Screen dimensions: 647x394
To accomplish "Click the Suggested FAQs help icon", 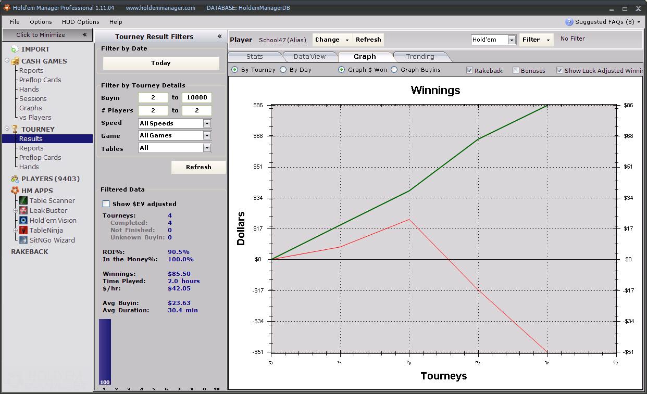I will tap(569, 22).
